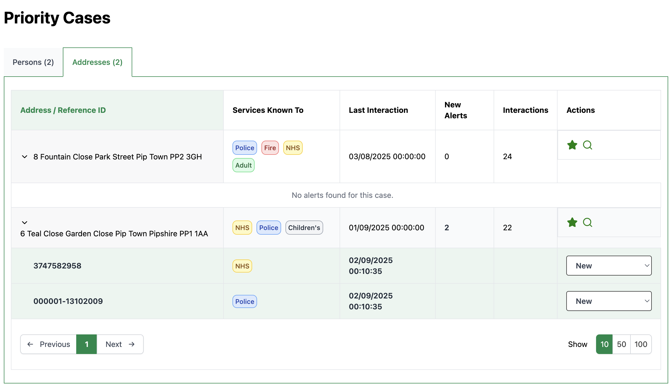Unstar the 8 Fountain Close address
672x387 pixels.
coord(572,145)
